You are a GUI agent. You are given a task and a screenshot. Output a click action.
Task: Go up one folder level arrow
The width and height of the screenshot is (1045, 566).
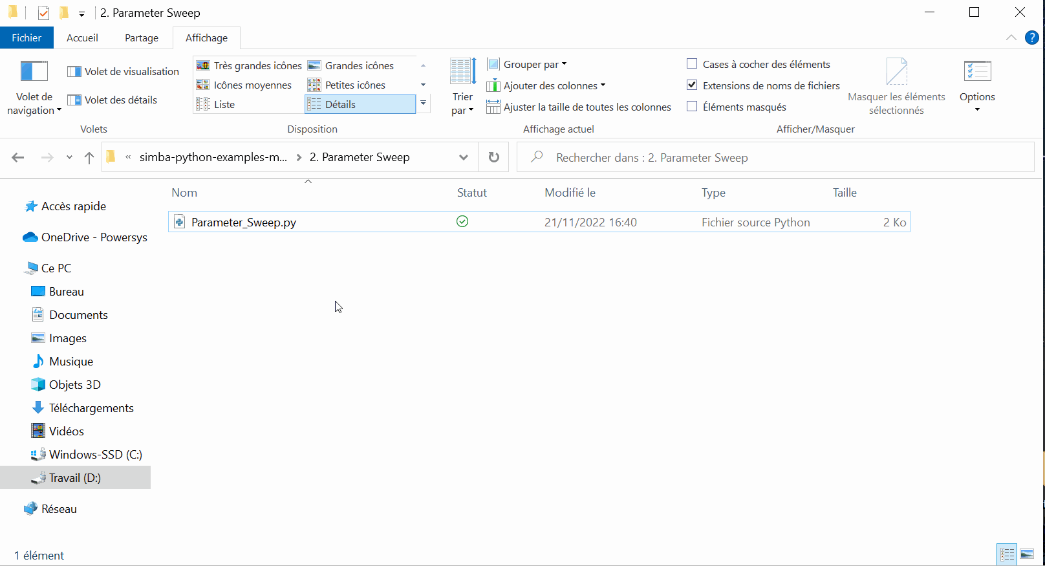click(x=89, y=157)
